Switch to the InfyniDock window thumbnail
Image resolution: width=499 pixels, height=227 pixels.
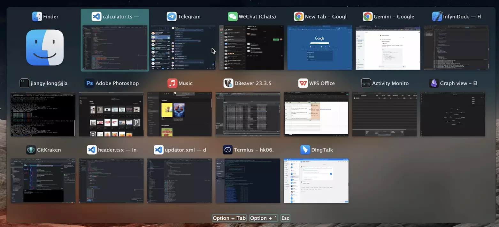(457, 48)
